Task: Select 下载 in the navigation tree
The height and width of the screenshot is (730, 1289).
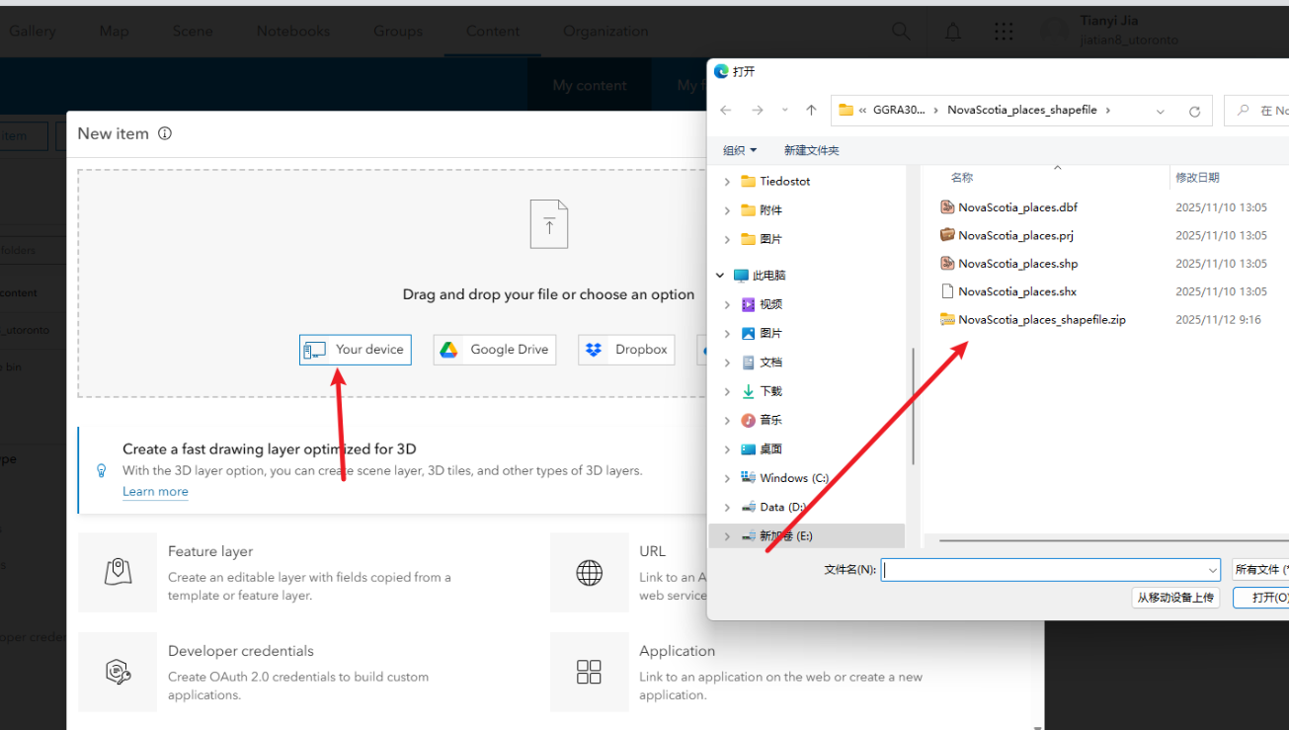Action: pos(770,391)
